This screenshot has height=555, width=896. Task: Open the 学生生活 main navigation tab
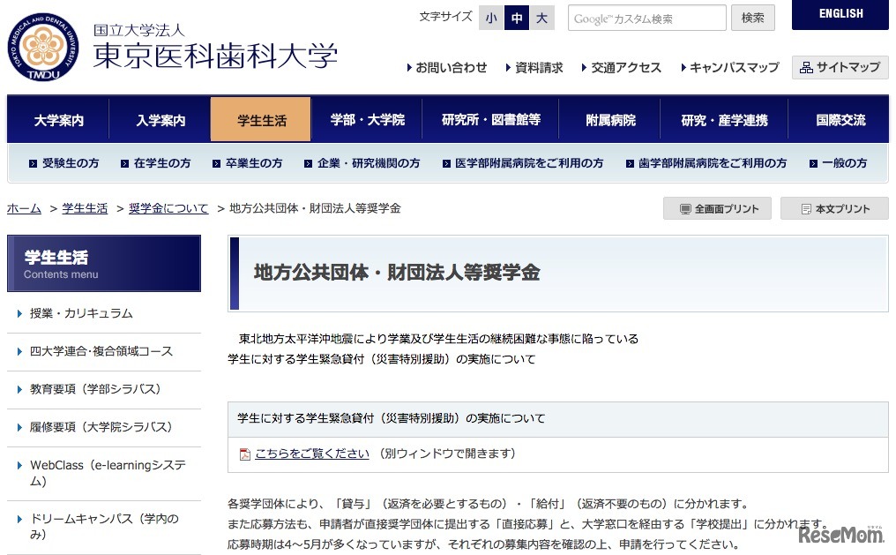[x=261, y=120]
